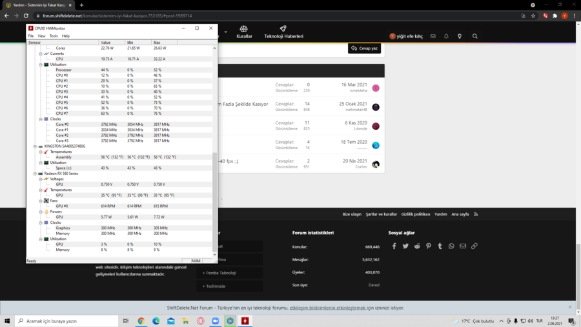Screen dimensions: 581x327
Task: Dismiss the notification permission banner
Action: (570, 307)
